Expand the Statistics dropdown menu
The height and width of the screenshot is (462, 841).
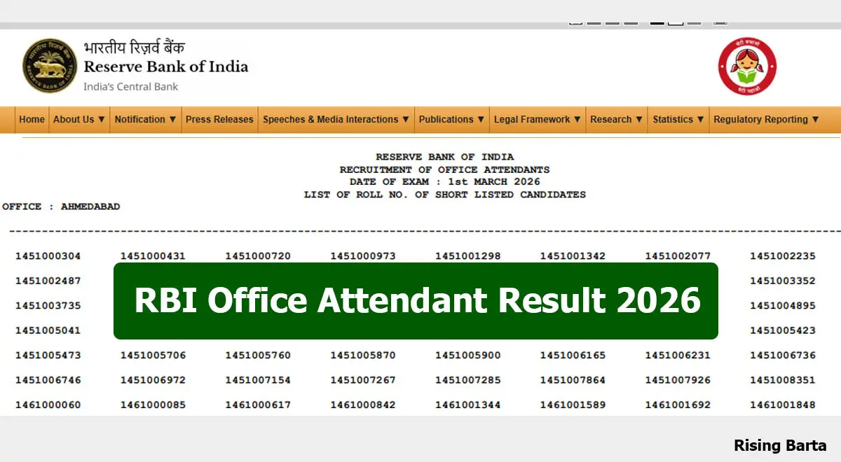point(678,120)
